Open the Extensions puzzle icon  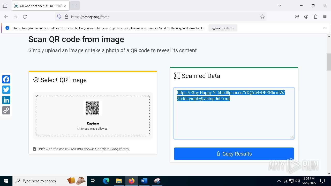click(x=315, y=17)
